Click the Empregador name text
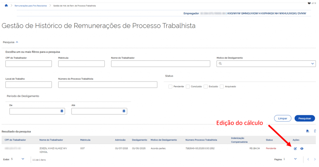 [267, 13]
